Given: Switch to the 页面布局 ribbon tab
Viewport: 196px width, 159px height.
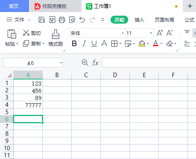Looking at the screenshot, I should pos(164,20).
